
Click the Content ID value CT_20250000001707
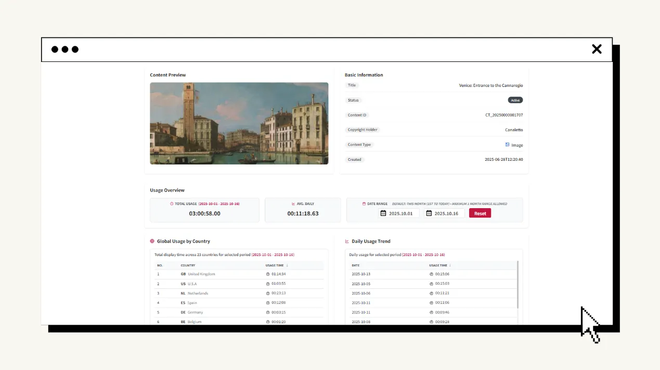click(x=504, y=115)
